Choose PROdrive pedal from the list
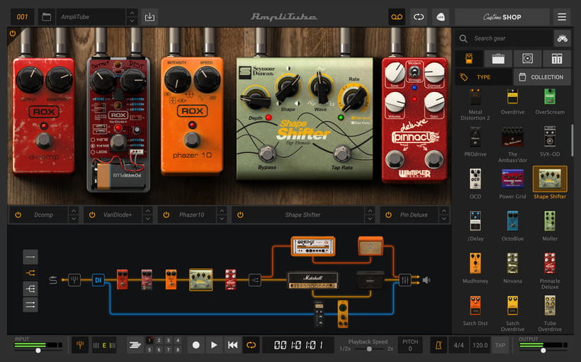Screen dimensions: 581x362 click(475, 142)
